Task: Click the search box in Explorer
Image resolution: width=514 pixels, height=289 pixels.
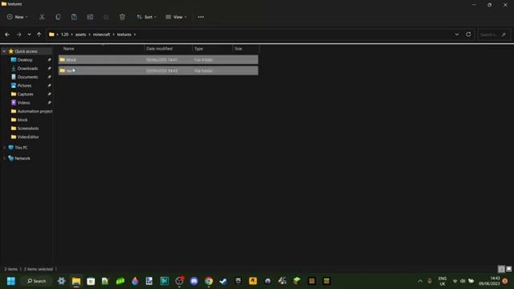Action: pos(493,35)
